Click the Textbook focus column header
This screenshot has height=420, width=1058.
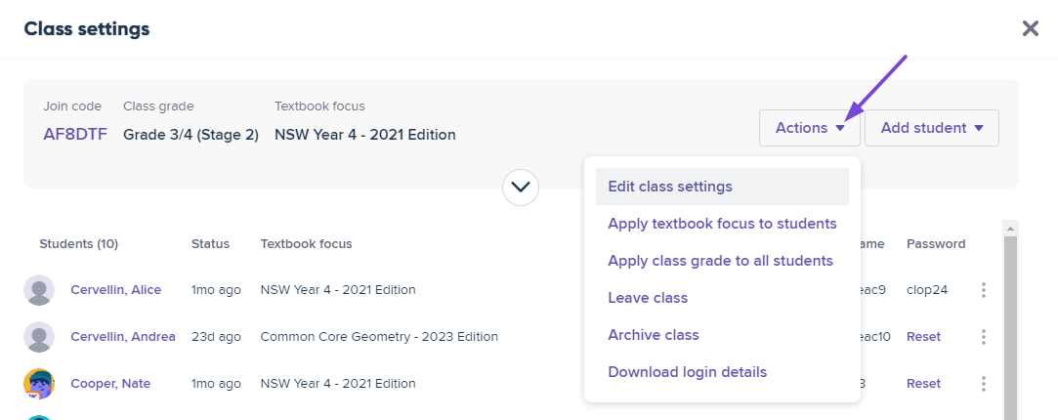[x=307, y=244]
